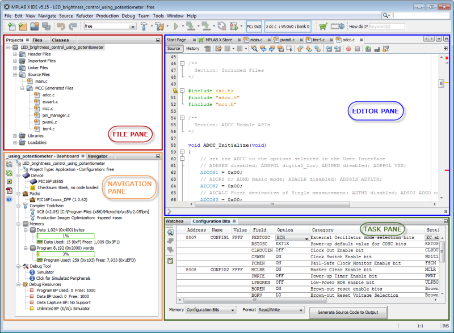
Task: Click the Program memory usage bar showing 3%
Action: pyautogui.click(x=65, y=254)
